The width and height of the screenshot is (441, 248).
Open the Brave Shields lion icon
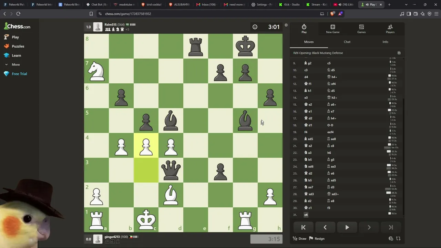[332, 14]
